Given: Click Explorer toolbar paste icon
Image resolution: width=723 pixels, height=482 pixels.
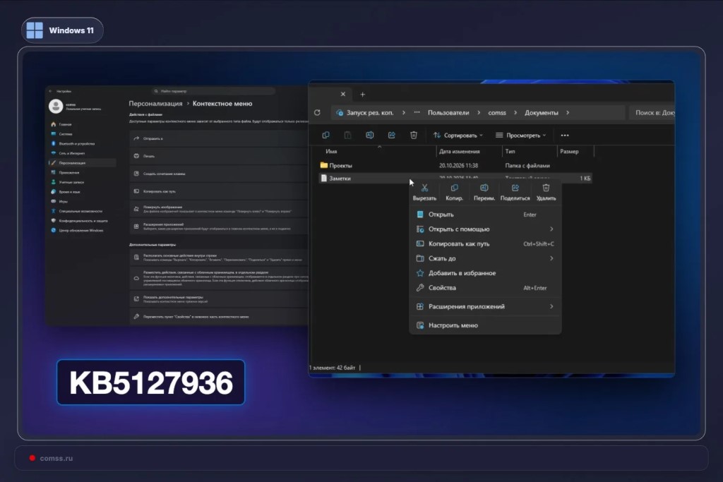Looking at the screenshot, I should click(x=347, y=135).
